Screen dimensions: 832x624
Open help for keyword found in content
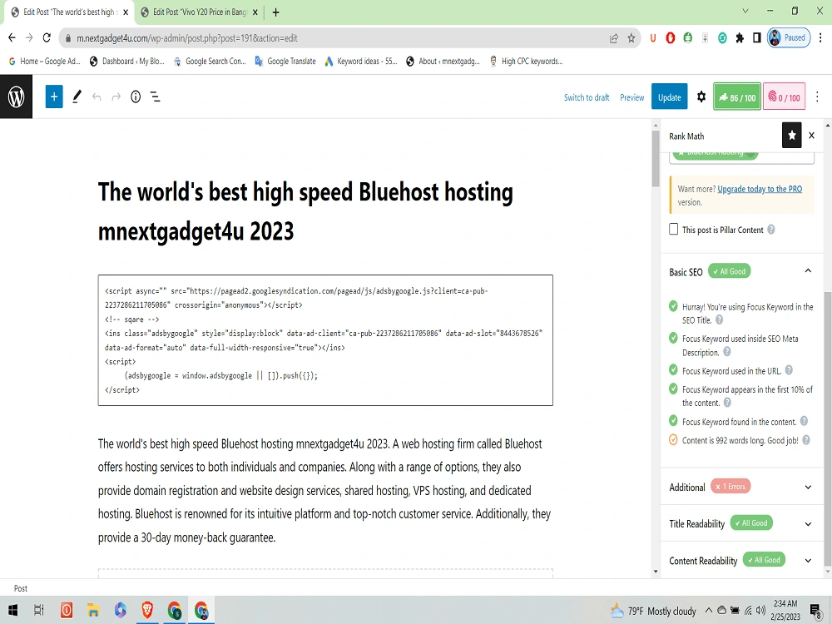804,421
